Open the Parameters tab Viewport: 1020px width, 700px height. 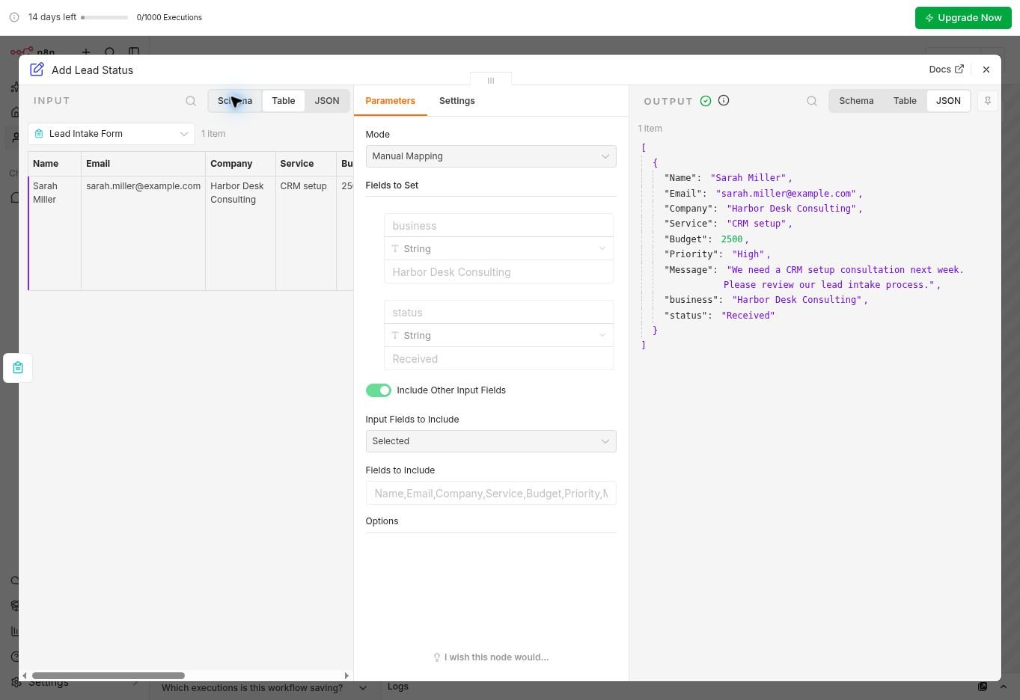point(391,101)
